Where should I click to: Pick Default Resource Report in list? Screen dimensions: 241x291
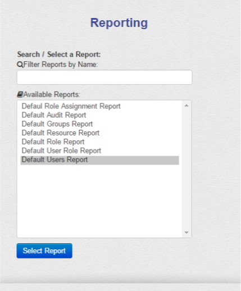[61, 133]
